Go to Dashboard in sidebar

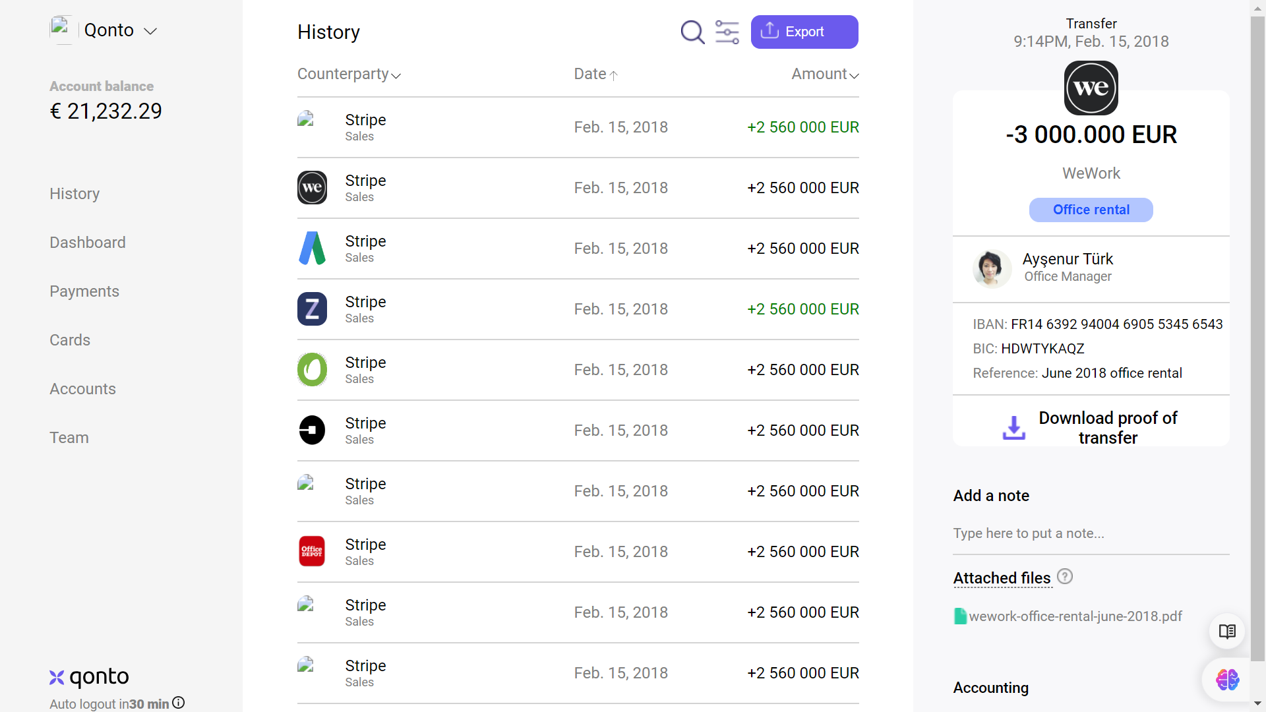click(87, 243)
